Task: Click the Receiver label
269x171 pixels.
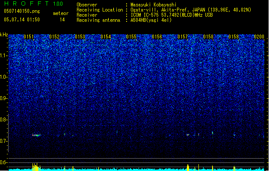Action: tap(87, 15)
